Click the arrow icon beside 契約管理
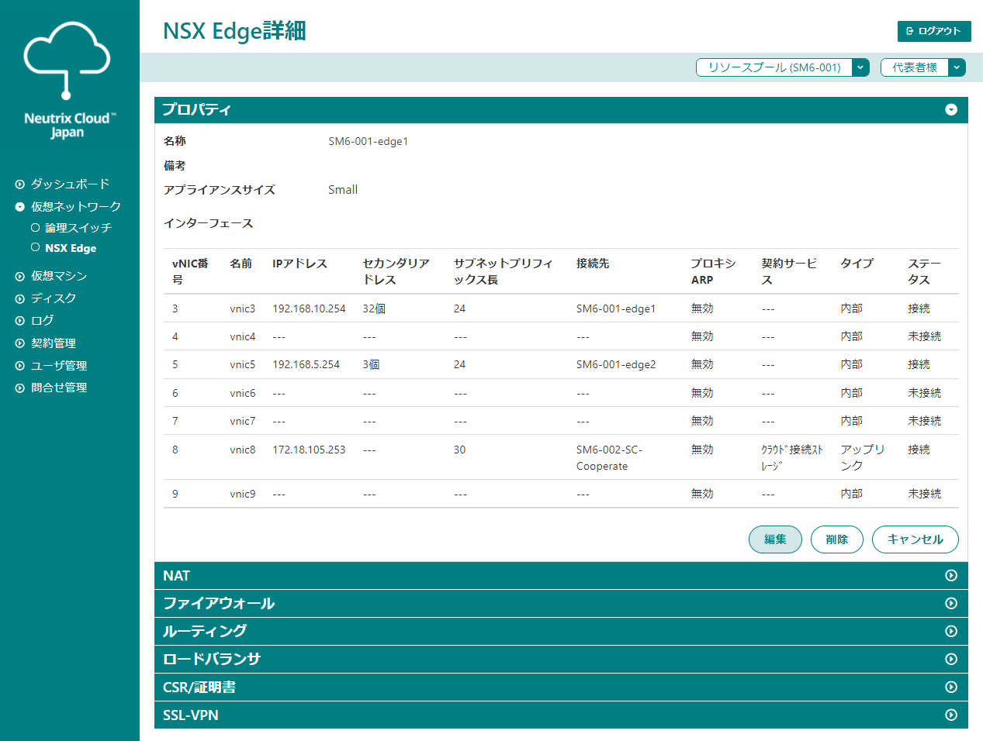Image resolution: width=983 pixels, height=741 pixels. pos(20,343)
